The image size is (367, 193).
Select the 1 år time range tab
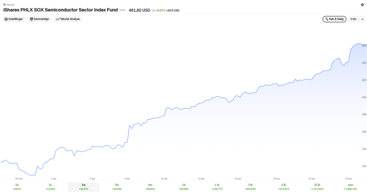click(x=217, y=187)
